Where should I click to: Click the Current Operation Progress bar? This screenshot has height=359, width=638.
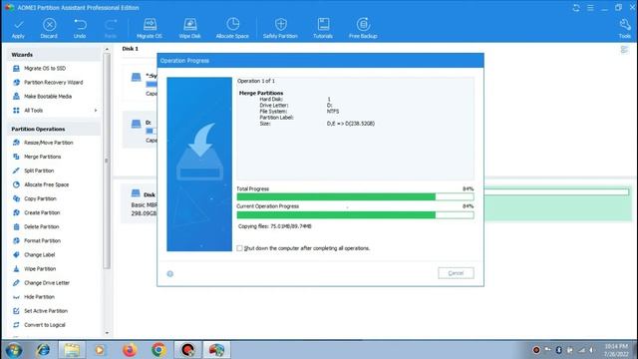[355, 215]
